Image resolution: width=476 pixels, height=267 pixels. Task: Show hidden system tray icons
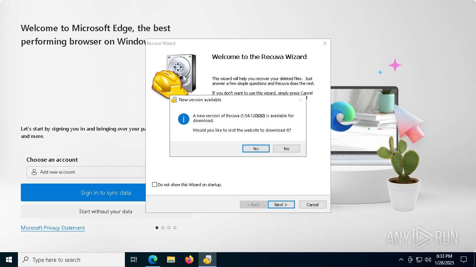401,260
